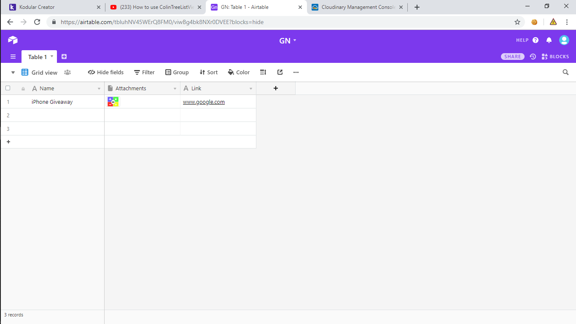
Task: Click the SHARE button
Action: click(x=512, y=57)
